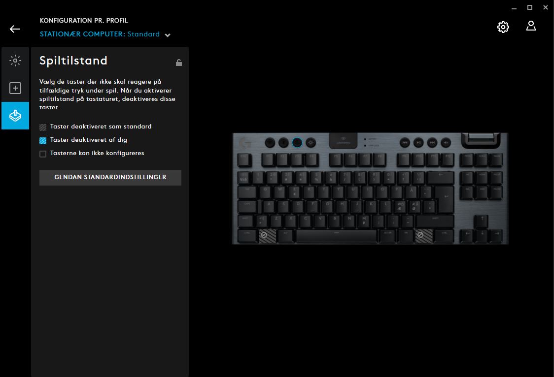Viewport: 554px width, 377px height.
Task: Select the right disabled menu key
Action: (423, 236)
